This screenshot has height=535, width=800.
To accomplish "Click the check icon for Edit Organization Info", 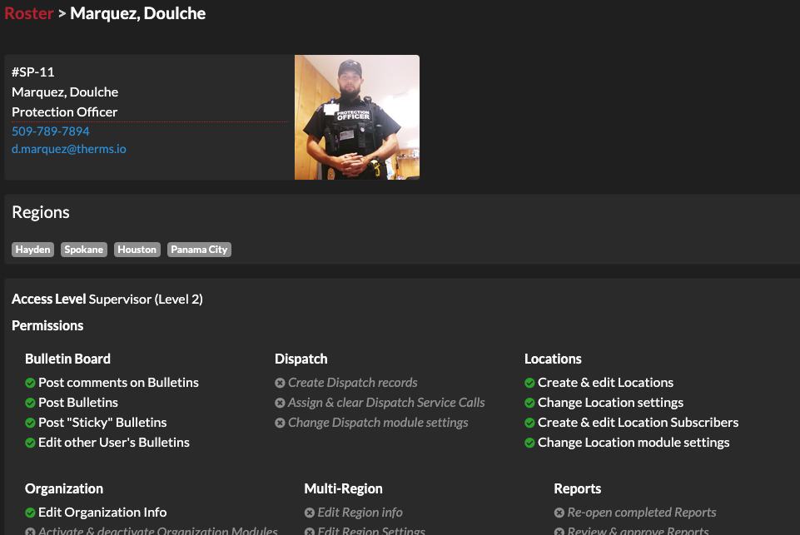I will tap(30, 512).
